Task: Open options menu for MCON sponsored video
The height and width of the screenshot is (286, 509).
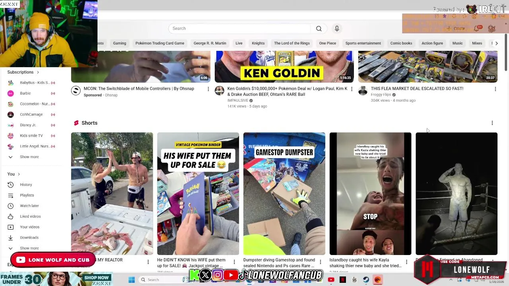Action: tap(208, 89)
